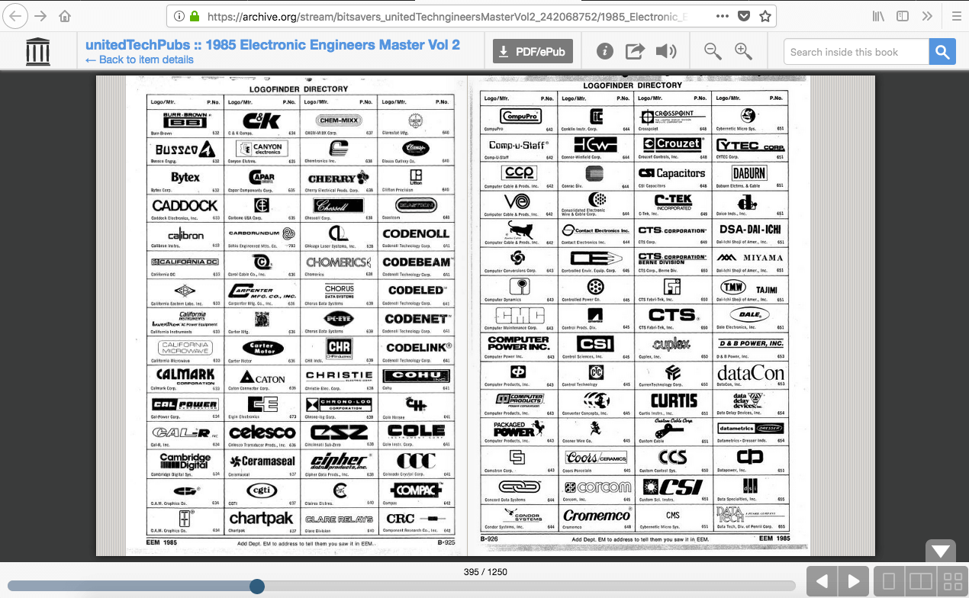Flip to the previous page spread
This screenshot has width=969, height=598.
[822, 582]
